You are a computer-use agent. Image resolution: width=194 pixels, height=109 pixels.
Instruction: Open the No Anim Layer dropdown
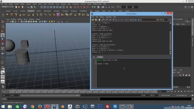pos(166,95)
